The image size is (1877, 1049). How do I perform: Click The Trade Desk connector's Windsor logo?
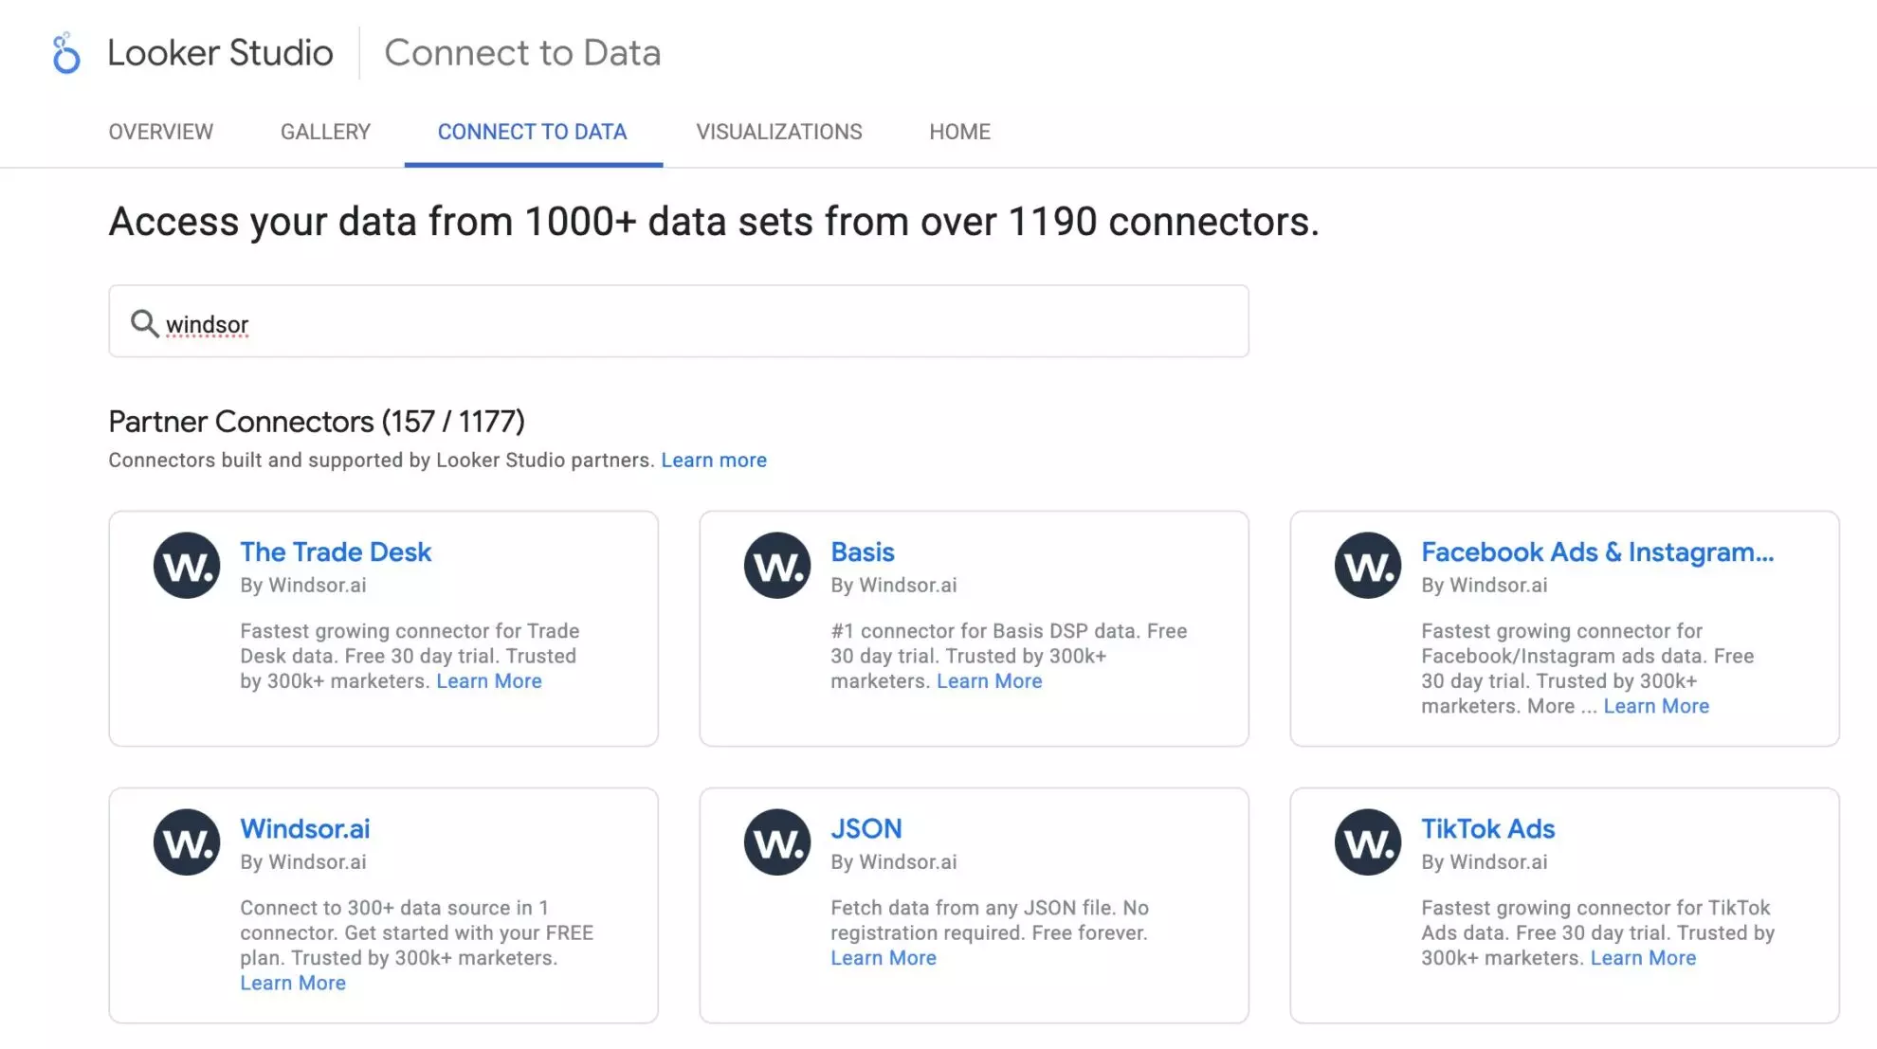[x=187, y=566]
